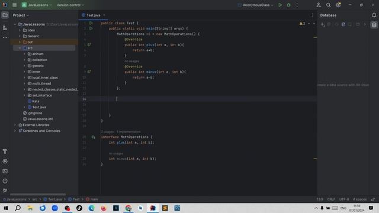Expand Scratches and Consoles node

[x=15, y=131]
